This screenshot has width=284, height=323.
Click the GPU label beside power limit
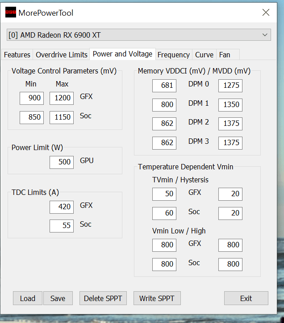pos(87,160)
